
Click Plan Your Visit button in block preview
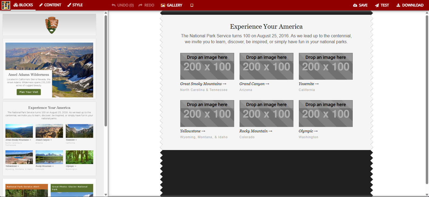[x=29, y=92]
